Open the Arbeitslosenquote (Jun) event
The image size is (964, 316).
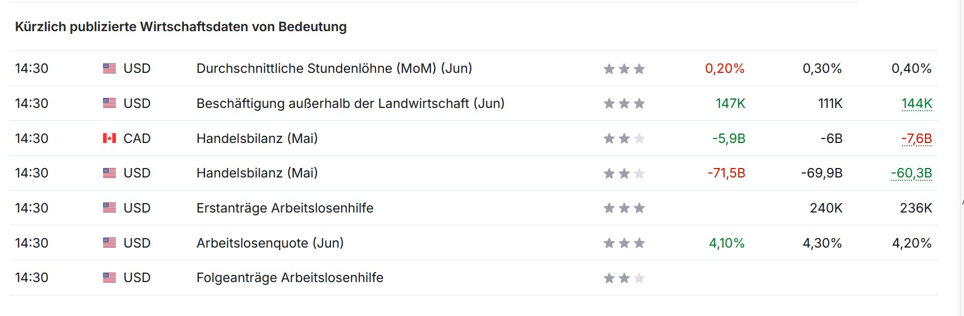pos(270,243)
